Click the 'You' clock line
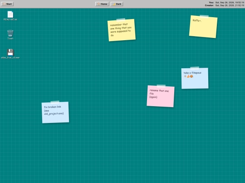 click(x=226, y=3)
